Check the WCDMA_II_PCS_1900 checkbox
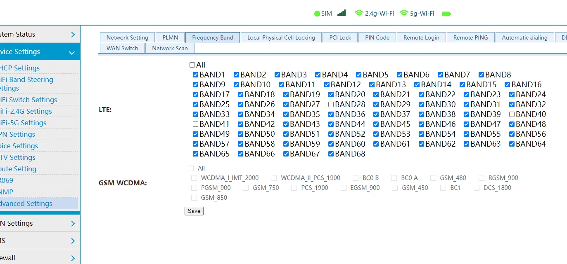Image resolution: width=567 pixels, height=264 pixels. [x=274, y=178]
